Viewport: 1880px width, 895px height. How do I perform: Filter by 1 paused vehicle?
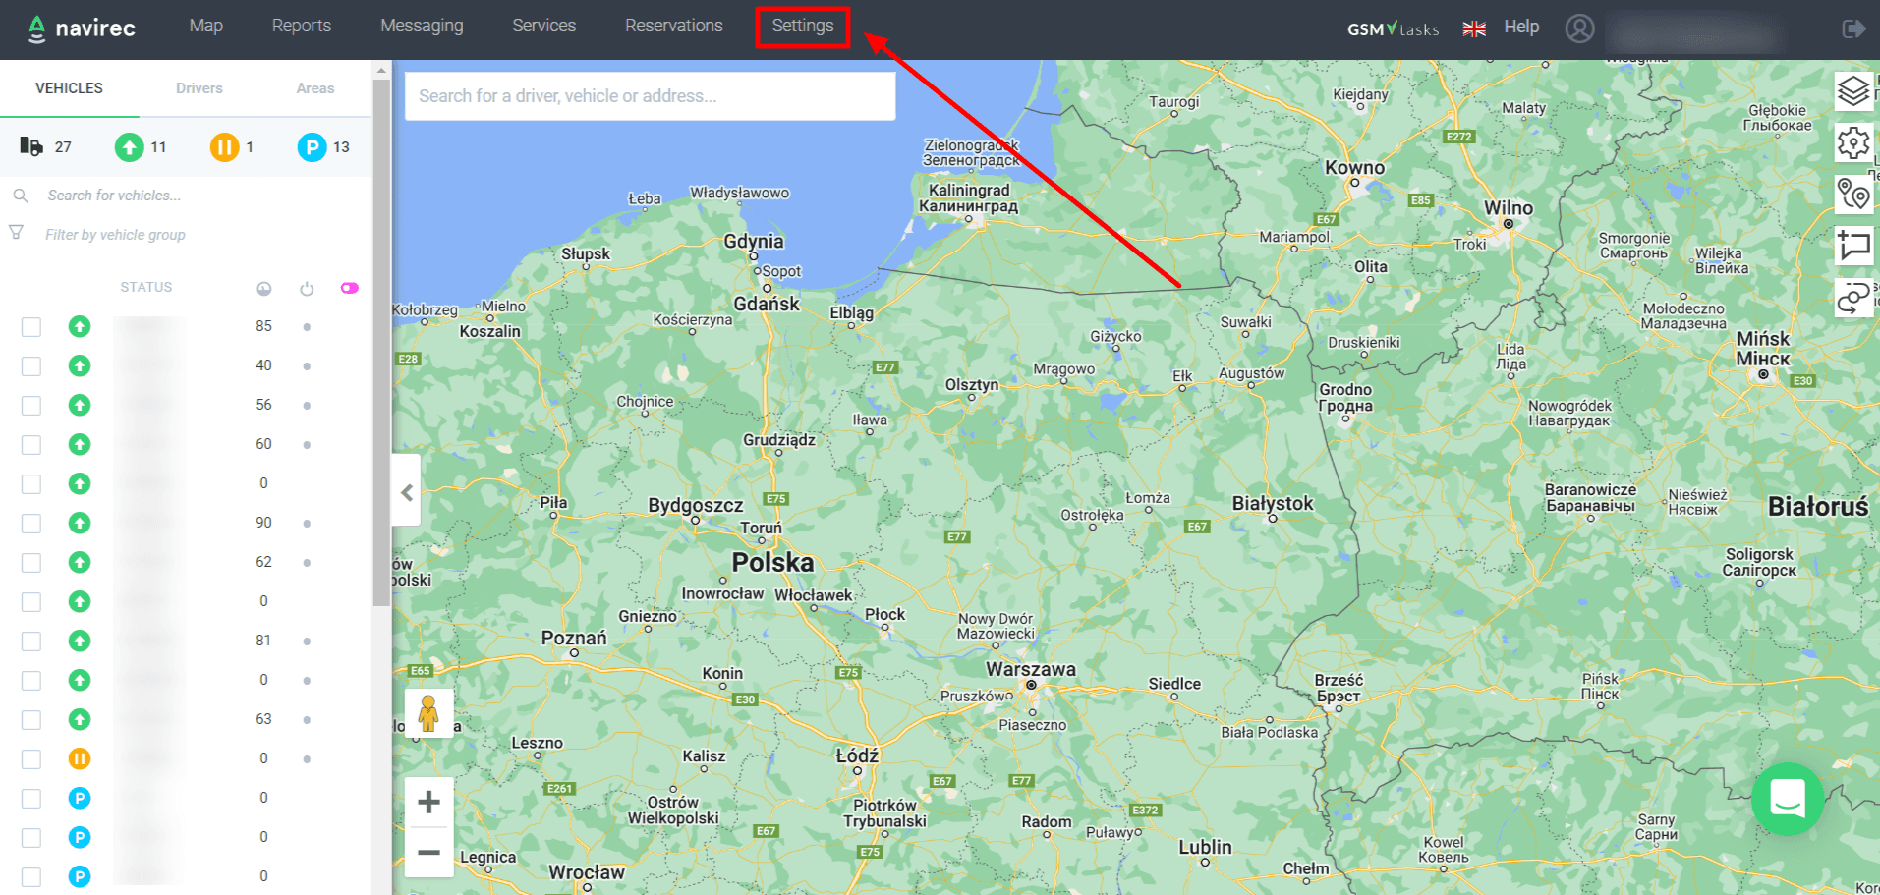pyautogui.click(x=224, y=147)
